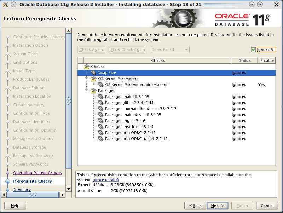The height and width of the screenshot is (213, 283).
Task: Click the sidebar scroll down arrow
Action: pos(69,189)
